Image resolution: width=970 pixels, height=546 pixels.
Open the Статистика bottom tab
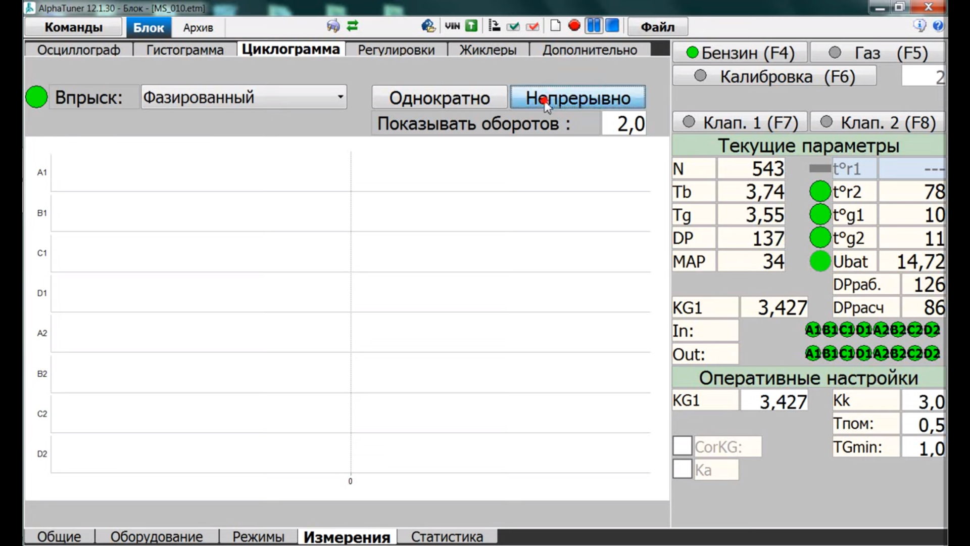[447, 536]
